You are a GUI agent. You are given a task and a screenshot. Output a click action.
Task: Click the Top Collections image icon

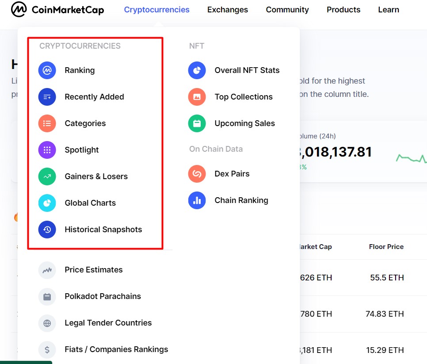197,97
